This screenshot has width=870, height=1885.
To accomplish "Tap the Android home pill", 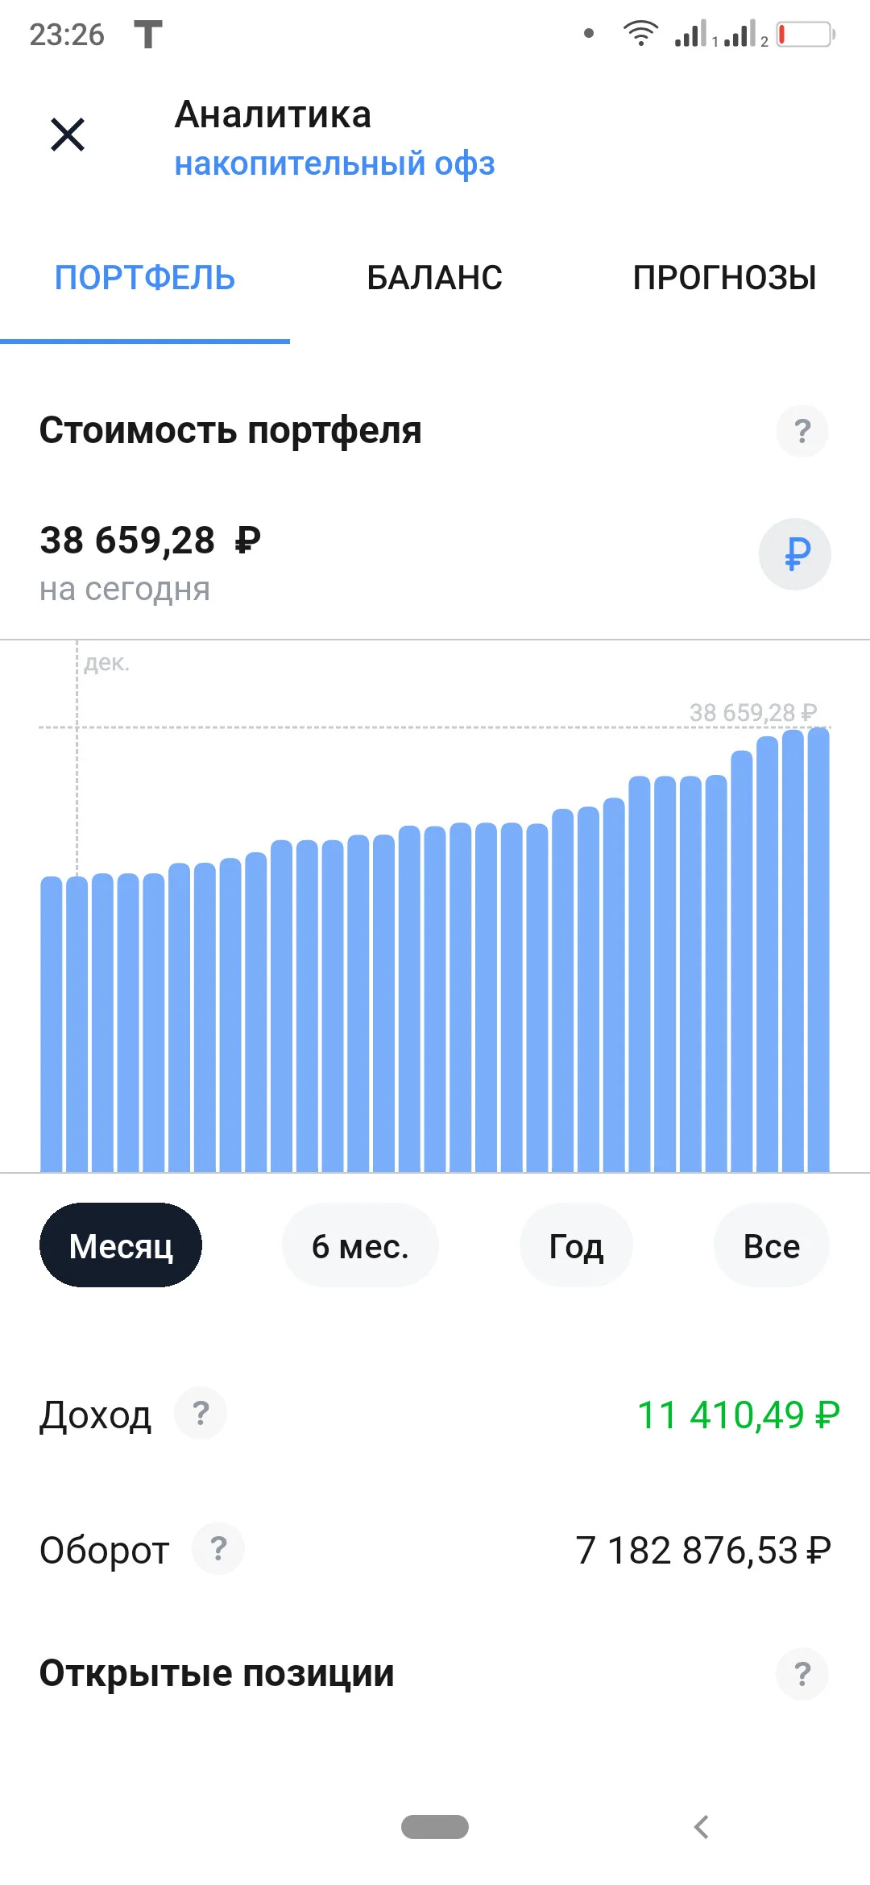I will click(x=435, y=1827).
